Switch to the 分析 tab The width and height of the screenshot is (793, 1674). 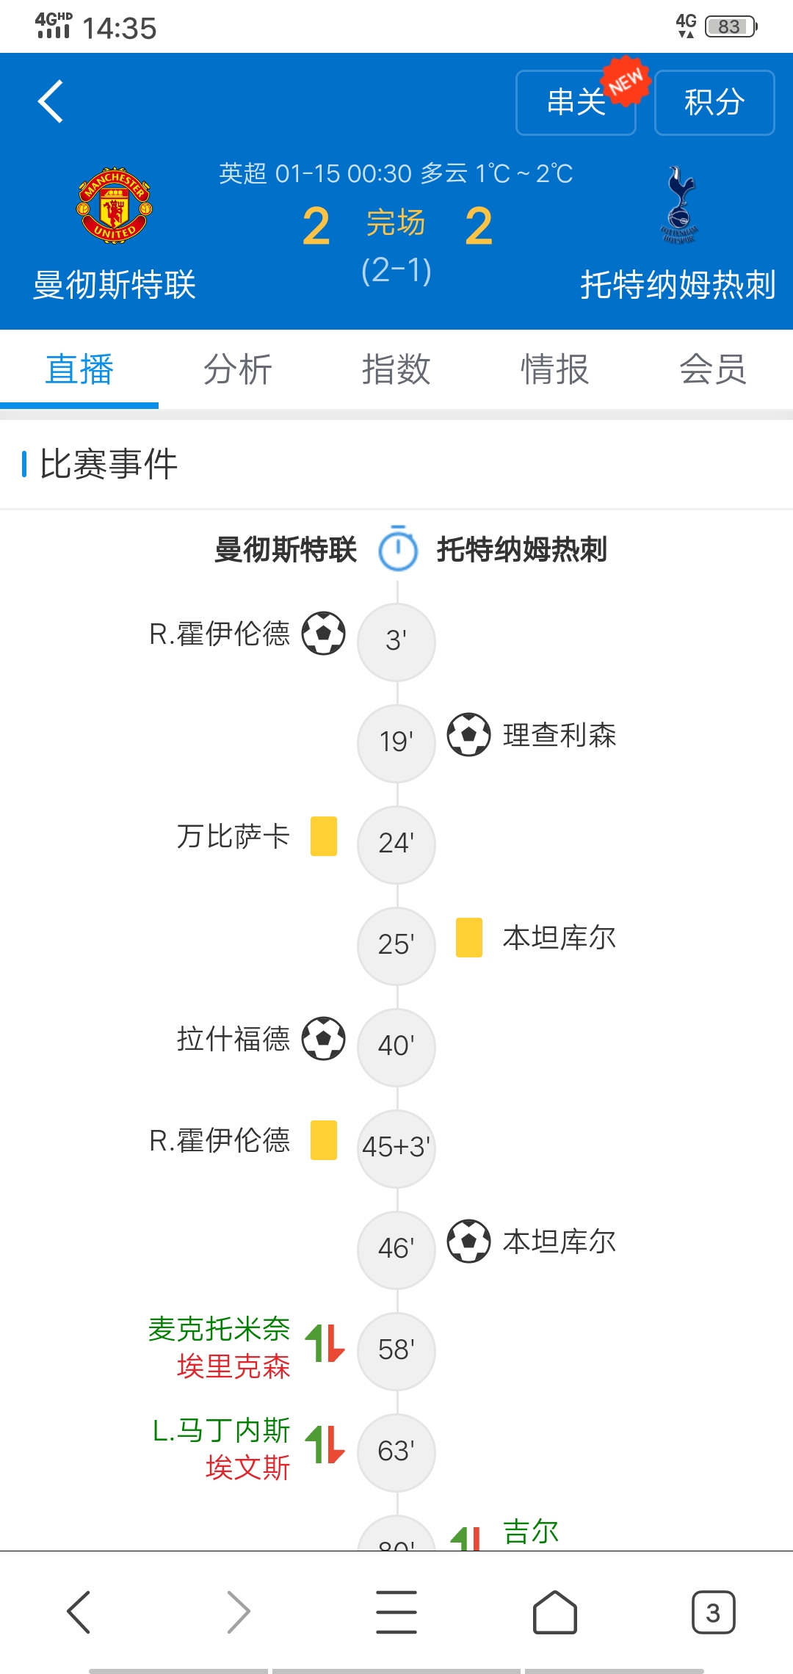coord(238,369)
